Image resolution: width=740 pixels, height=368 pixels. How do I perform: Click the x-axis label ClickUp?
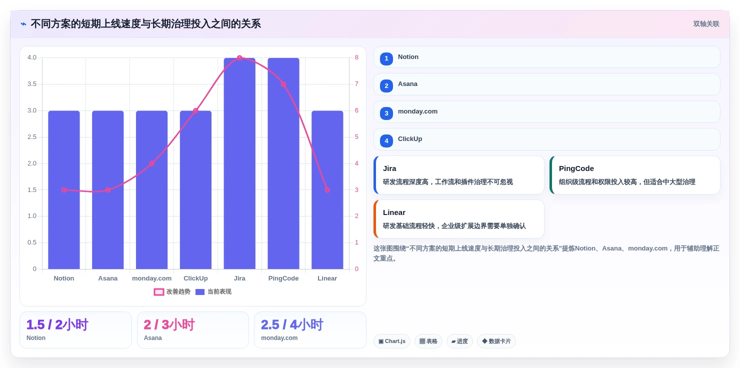click(195, 278)
